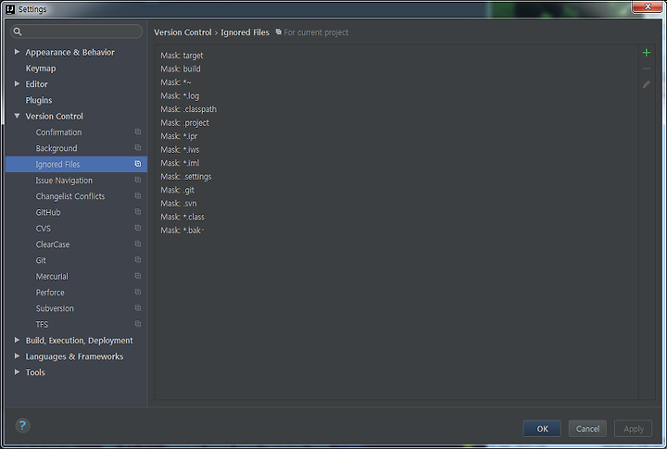Select the 'Mask: *.iws' entry

[x=180, y=150]
